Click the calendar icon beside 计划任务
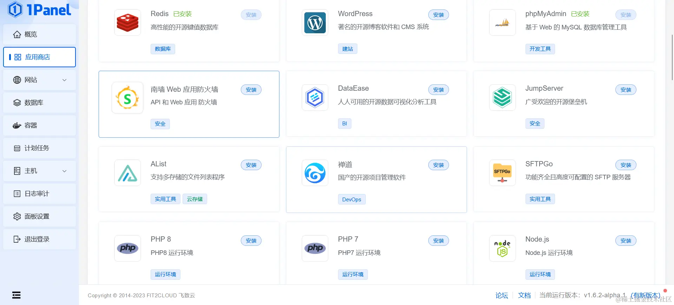Screen dimensions: 674x305 tap(17, 148)
